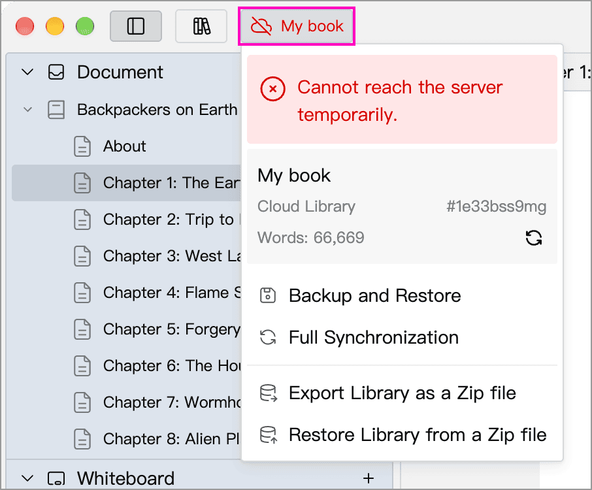Click the About page icon

coord(82,146)
